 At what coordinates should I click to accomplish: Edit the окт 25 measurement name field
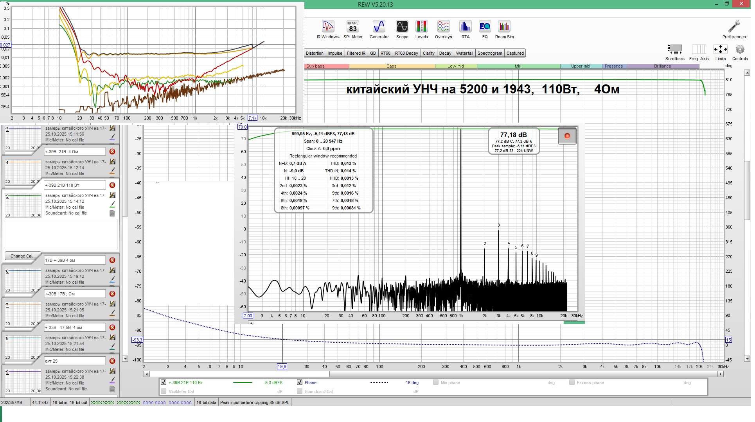point(74,361)
